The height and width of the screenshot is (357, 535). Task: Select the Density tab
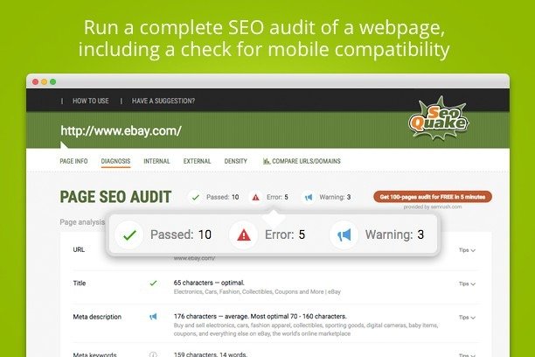(235, 161)
